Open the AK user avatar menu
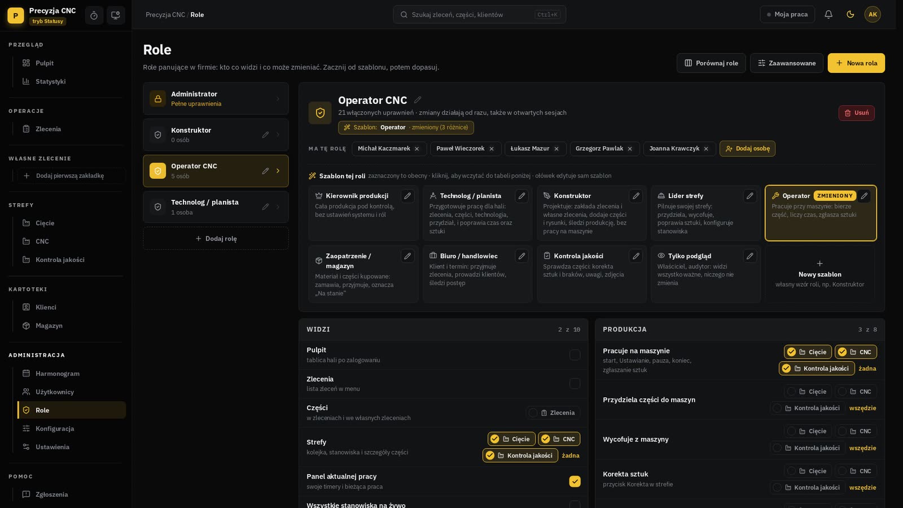The height and width of the screenshot is (508, 903). 873,15
